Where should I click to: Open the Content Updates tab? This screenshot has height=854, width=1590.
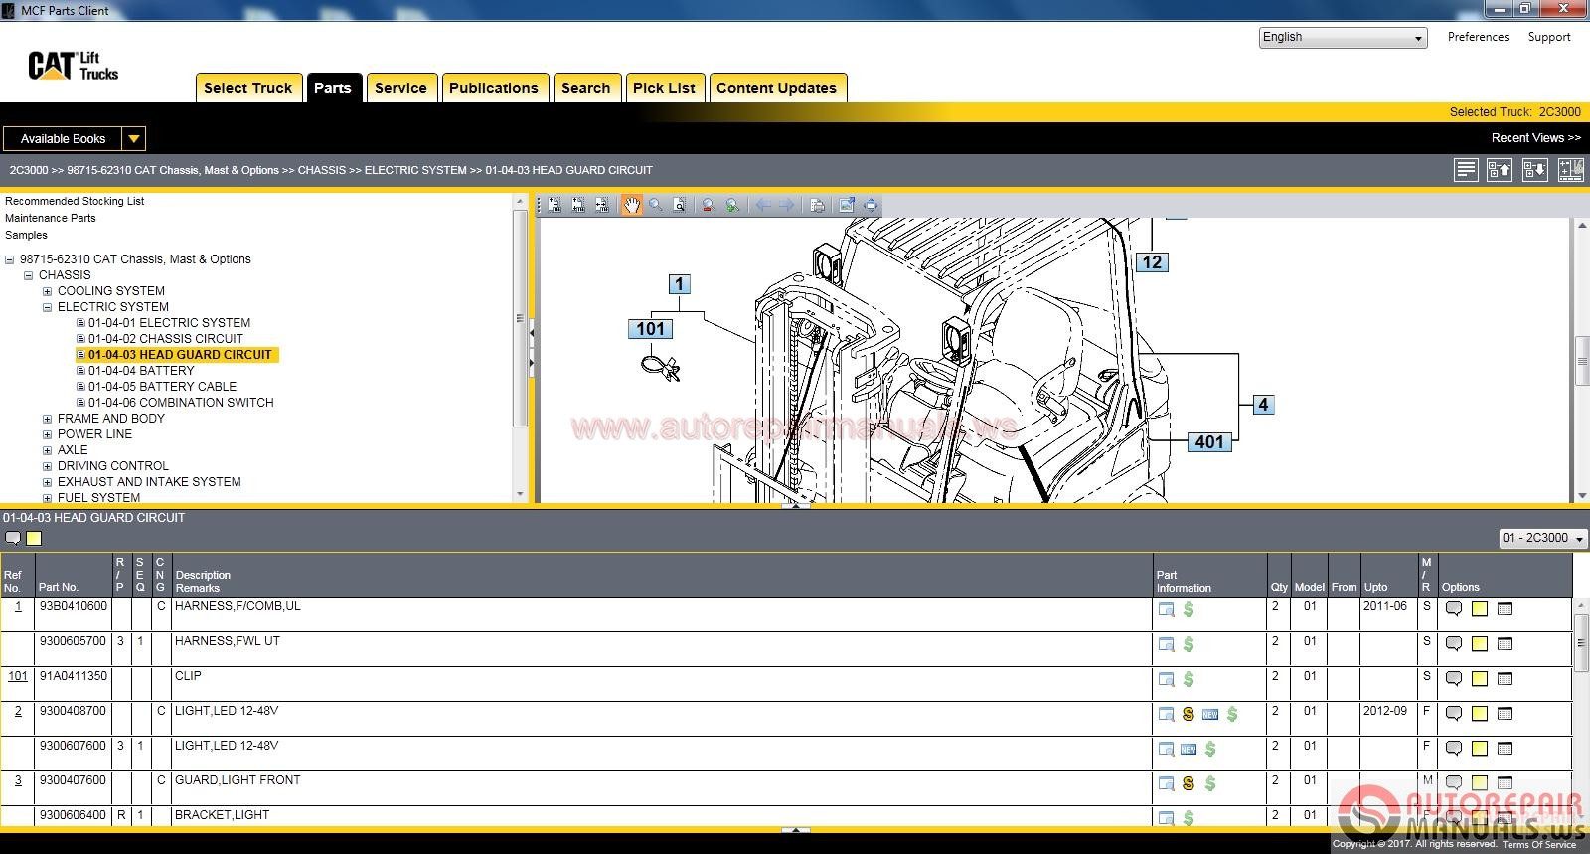click(777, 88)
